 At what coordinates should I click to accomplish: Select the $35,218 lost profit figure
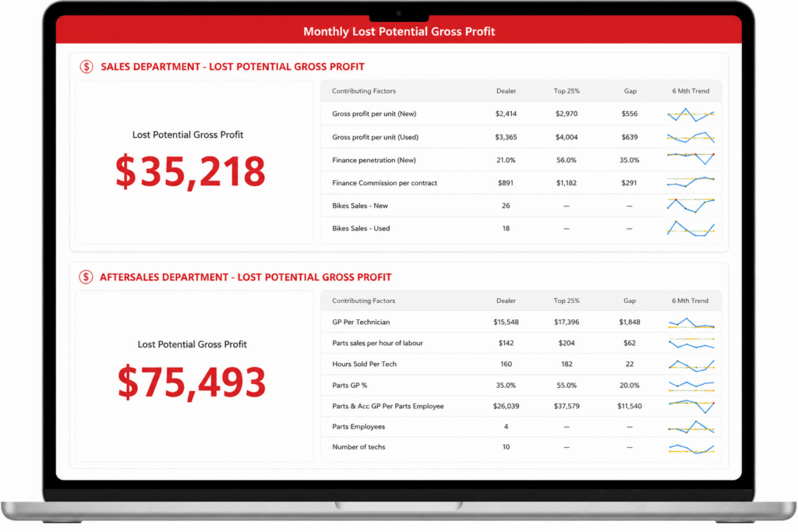pyautogui.click(x=190, y=172)
